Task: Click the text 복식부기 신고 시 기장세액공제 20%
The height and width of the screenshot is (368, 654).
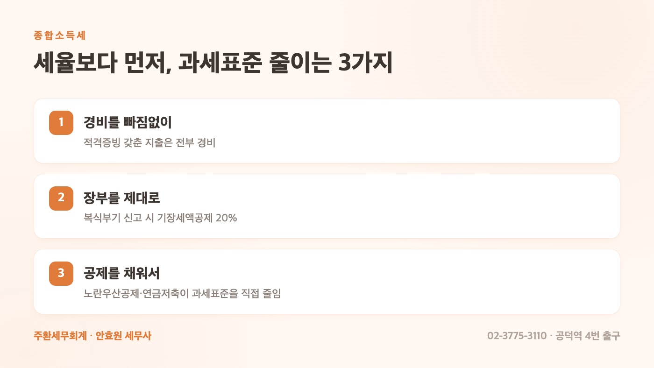Action: point(160,218)
